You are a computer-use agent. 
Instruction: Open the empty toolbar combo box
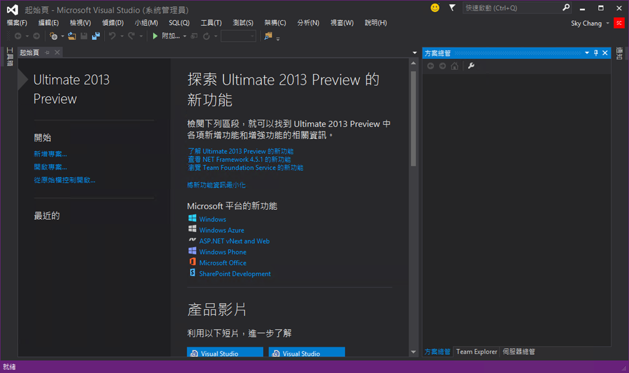[238, 36]
